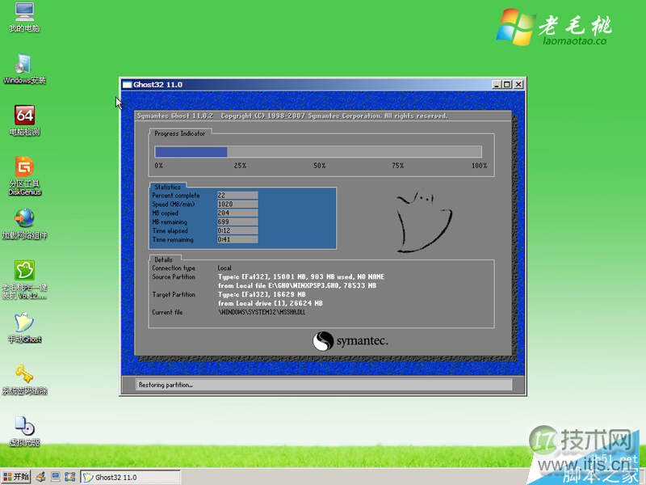Click the Percent complete value 22
The width and height of the screenshot is (646, 485).
237,196
